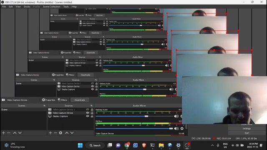This screenshot has width=267, height=150.
Task: Open clock and calendar 8:34 PM
Action: pos(252,145)
